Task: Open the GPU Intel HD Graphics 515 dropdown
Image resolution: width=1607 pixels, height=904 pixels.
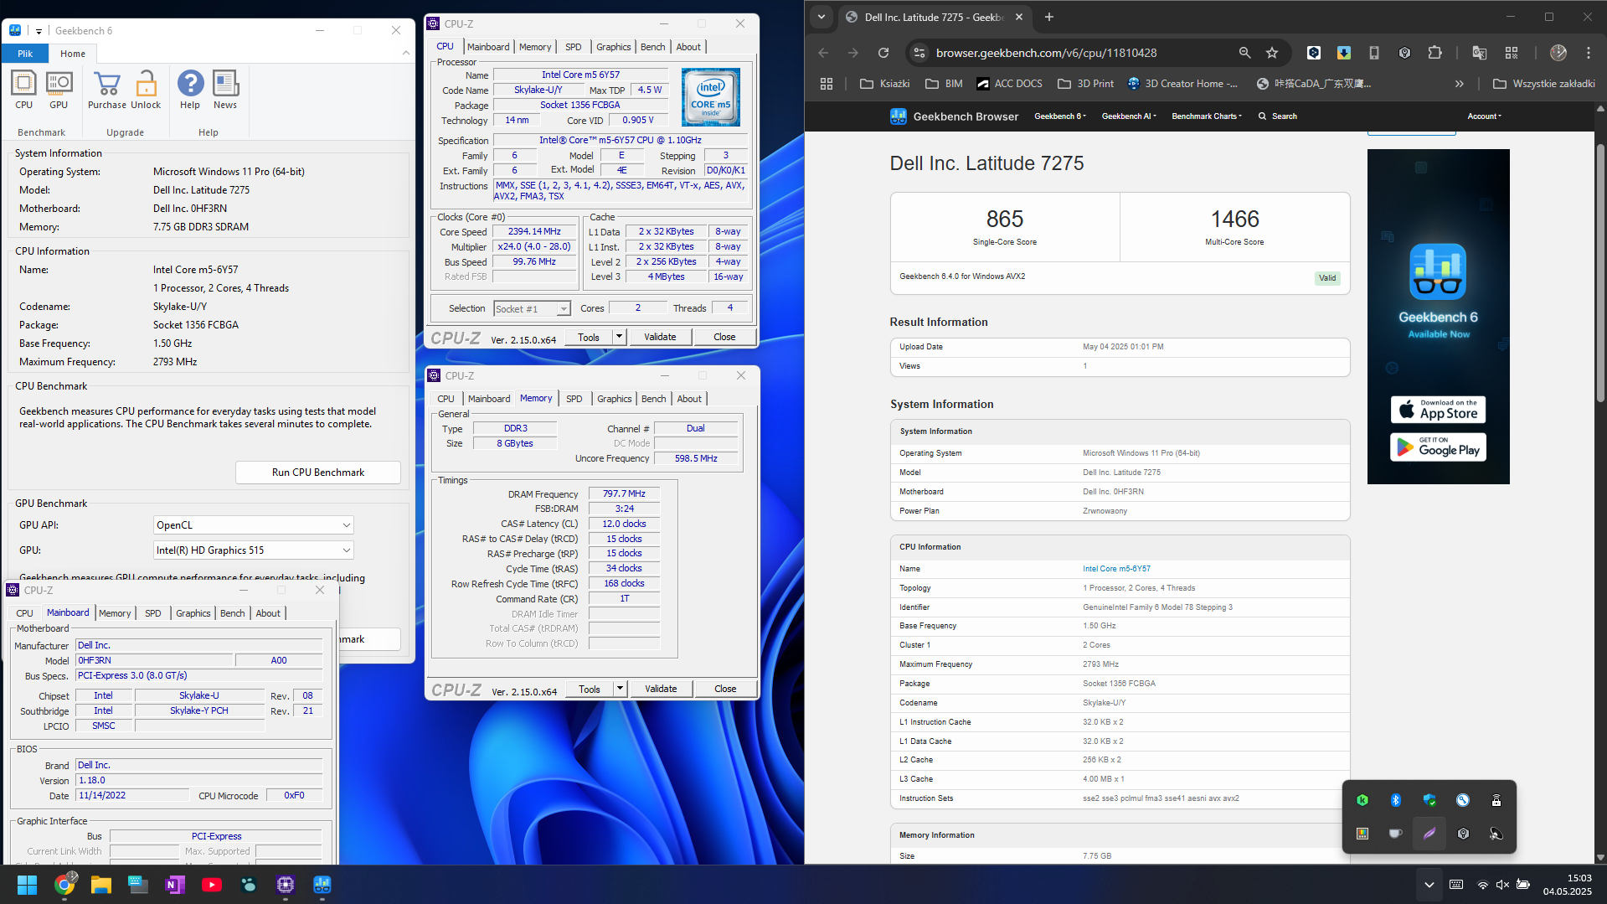Action: pyautogui.click(x=254, y=550)
